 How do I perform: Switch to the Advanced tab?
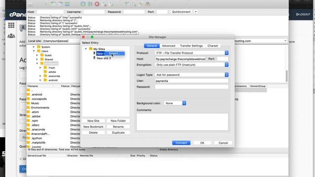pos(168,46)
